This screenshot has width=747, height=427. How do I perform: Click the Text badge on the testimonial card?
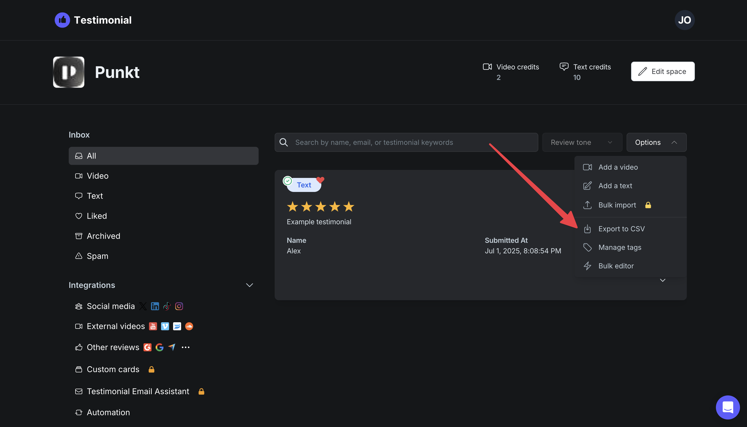(304, 185)
